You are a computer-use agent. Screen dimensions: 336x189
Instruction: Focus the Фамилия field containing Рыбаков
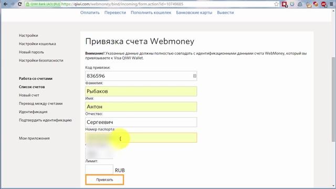141,91
